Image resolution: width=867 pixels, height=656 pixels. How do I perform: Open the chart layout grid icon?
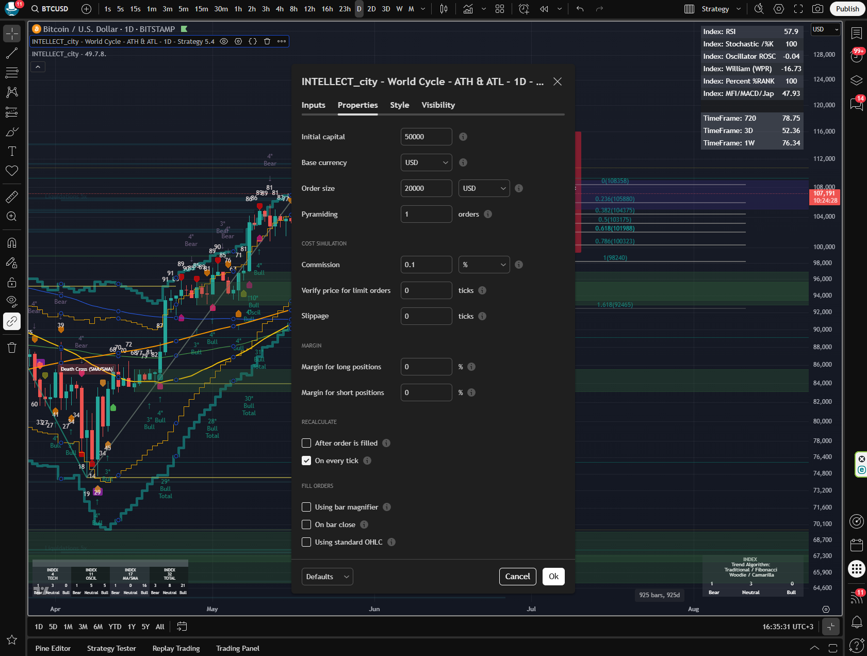[x=500, y=9]
